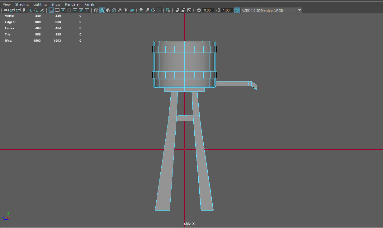Screen dimensions: 383x228
Task: Create a camera bookmark
Action: (x=24, y=10)
